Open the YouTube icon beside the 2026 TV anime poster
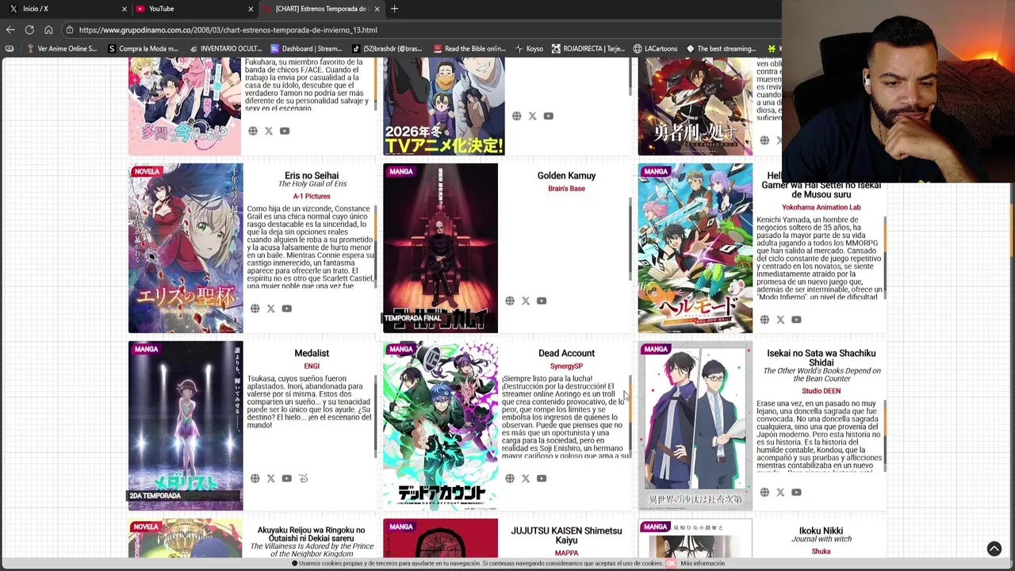 pyautogui.click(x=548, y=116)
